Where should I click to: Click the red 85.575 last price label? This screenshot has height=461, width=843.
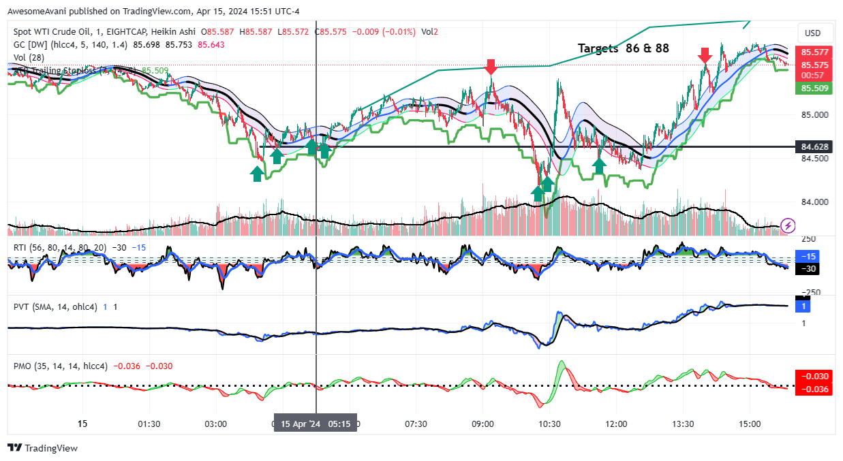pos(814,65)
